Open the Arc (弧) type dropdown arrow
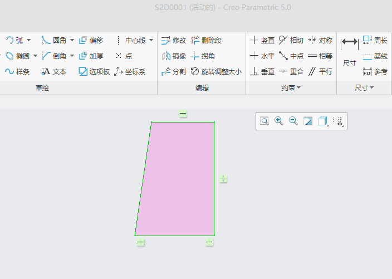Screen dimensions: 392x279 29,40
